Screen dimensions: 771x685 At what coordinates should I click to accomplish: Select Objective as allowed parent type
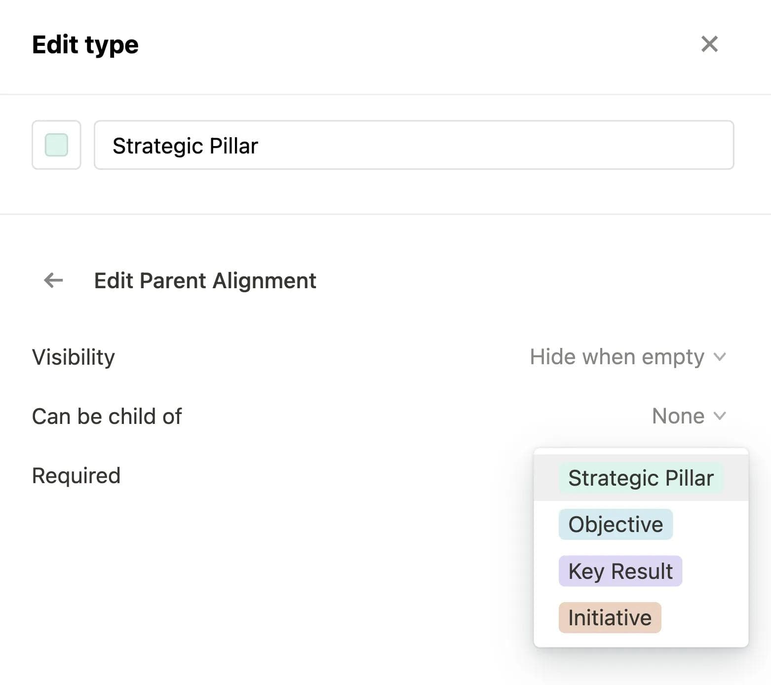(x=615, y=524)
